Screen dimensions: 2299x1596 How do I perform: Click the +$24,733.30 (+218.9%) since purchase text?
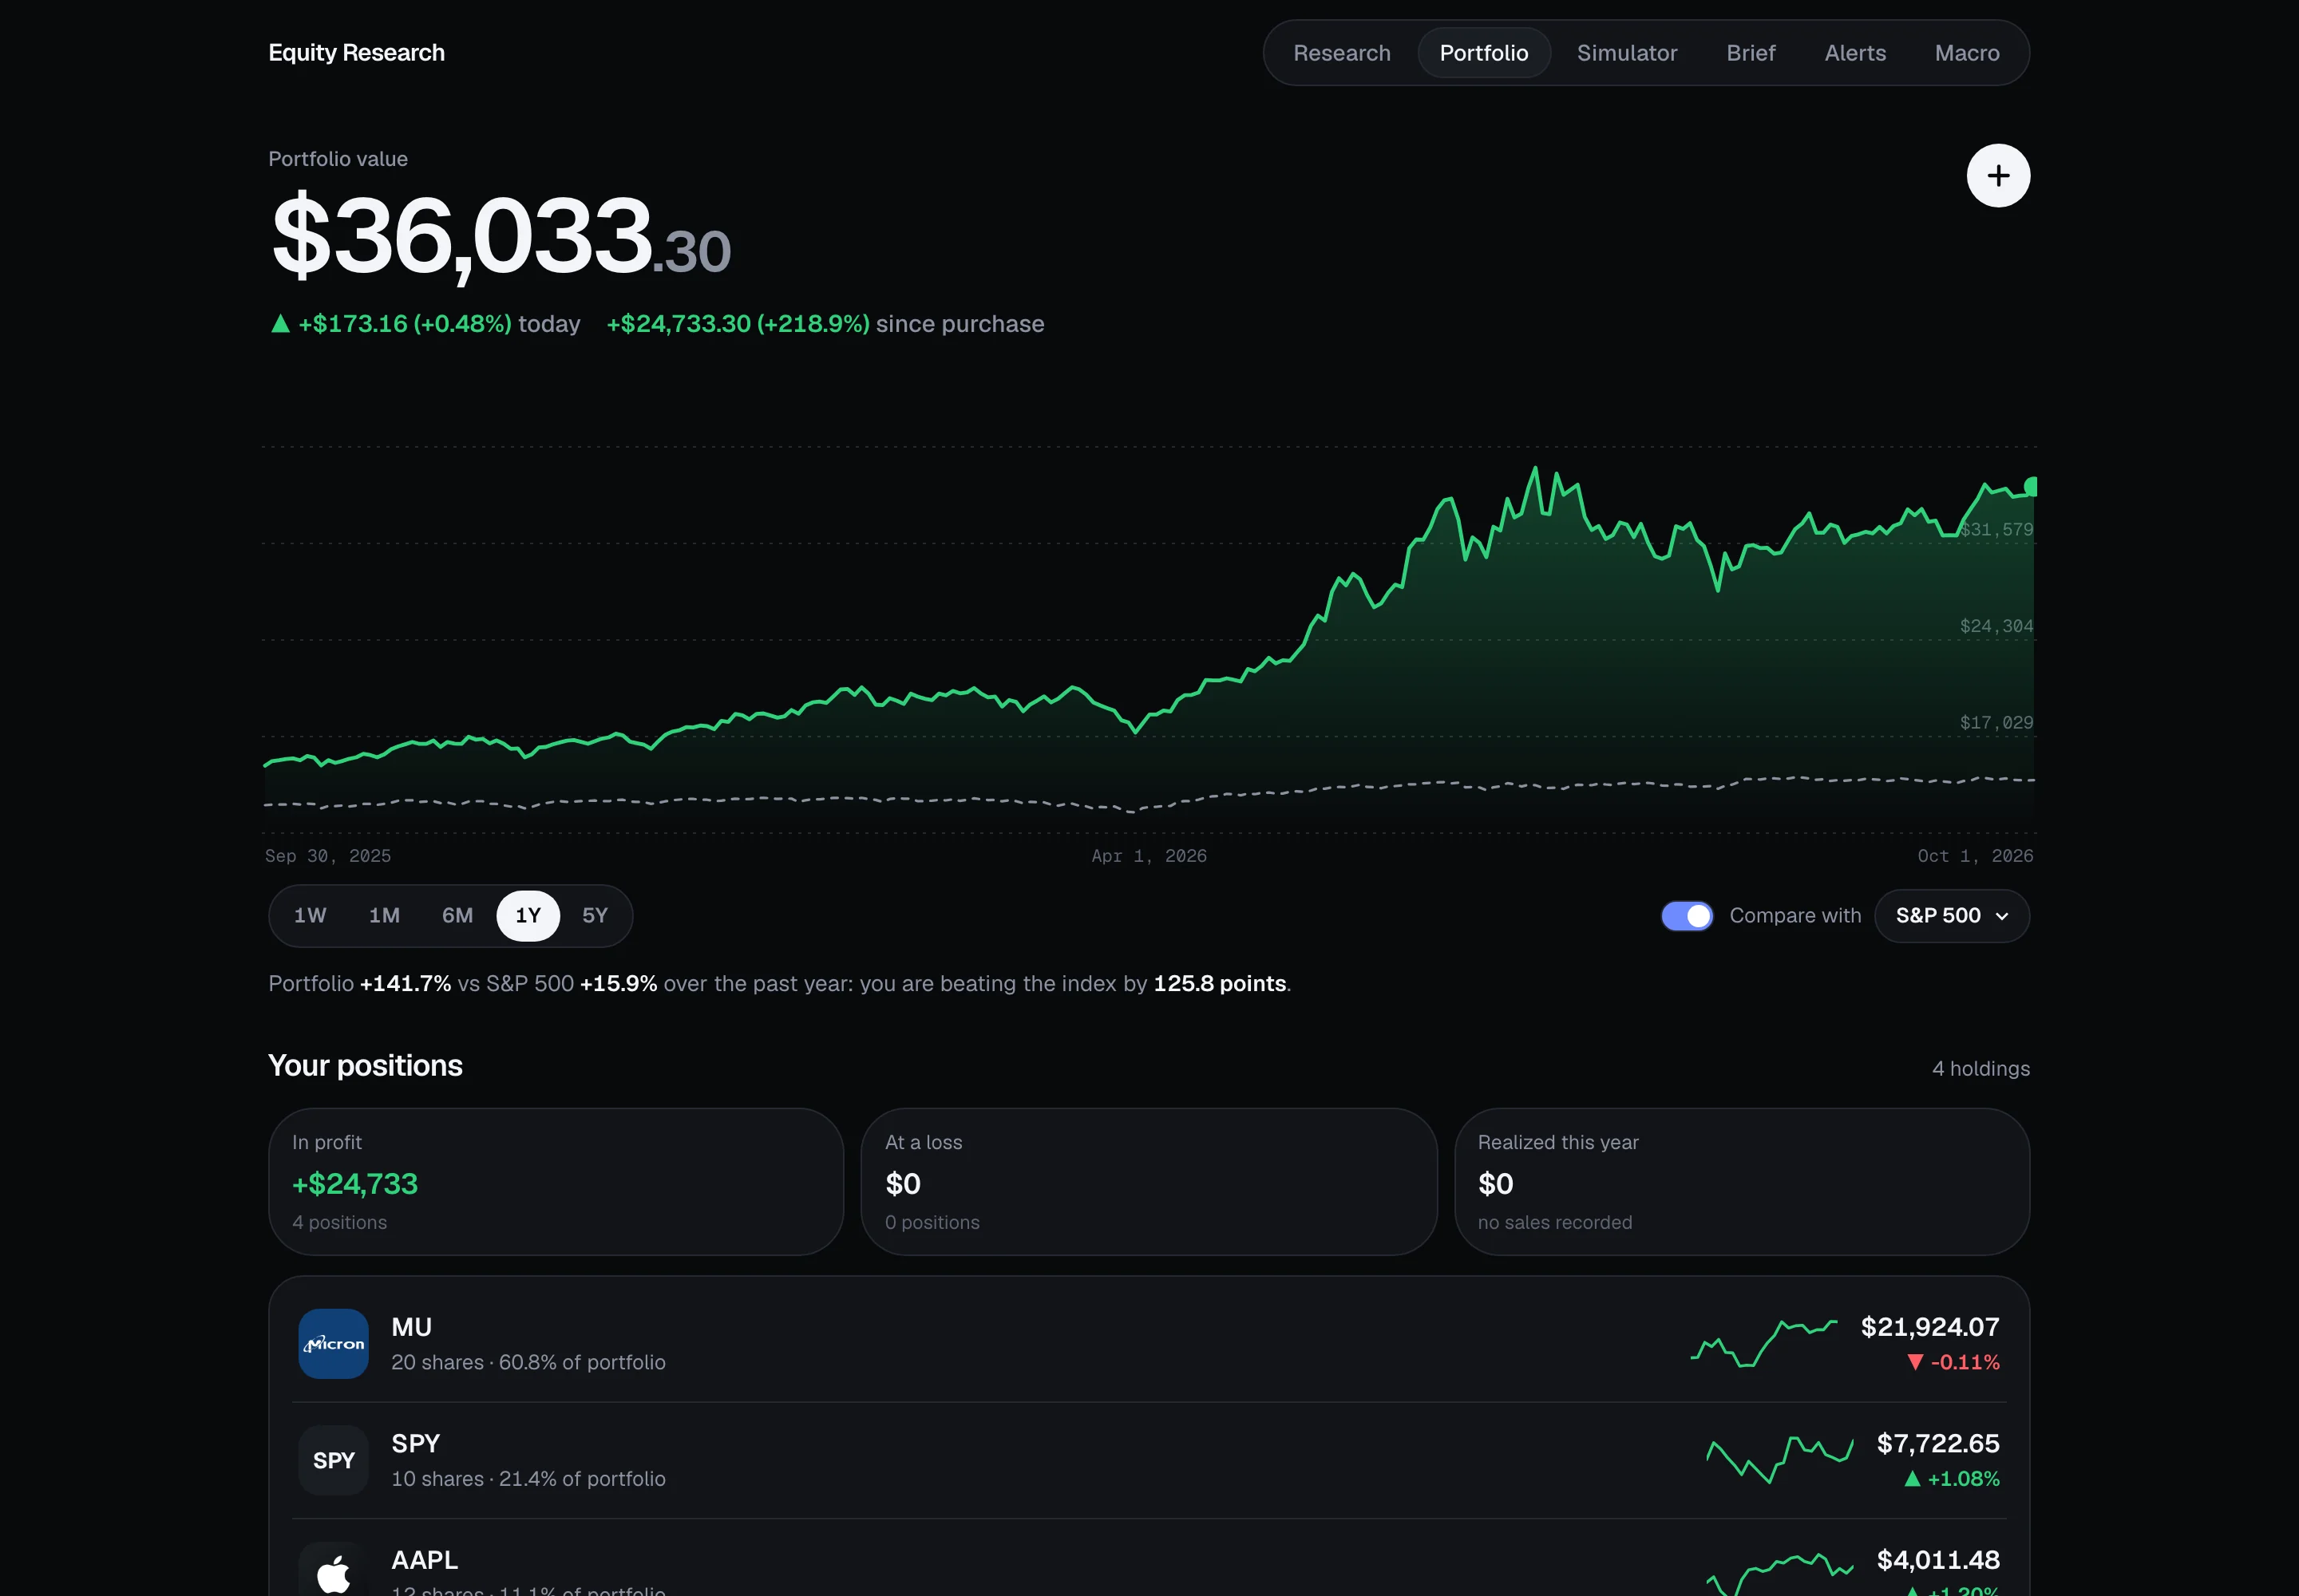coord(825,324)
